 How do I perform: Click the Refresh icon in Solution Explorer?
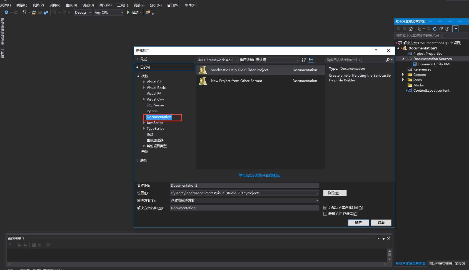pos(435,29)
